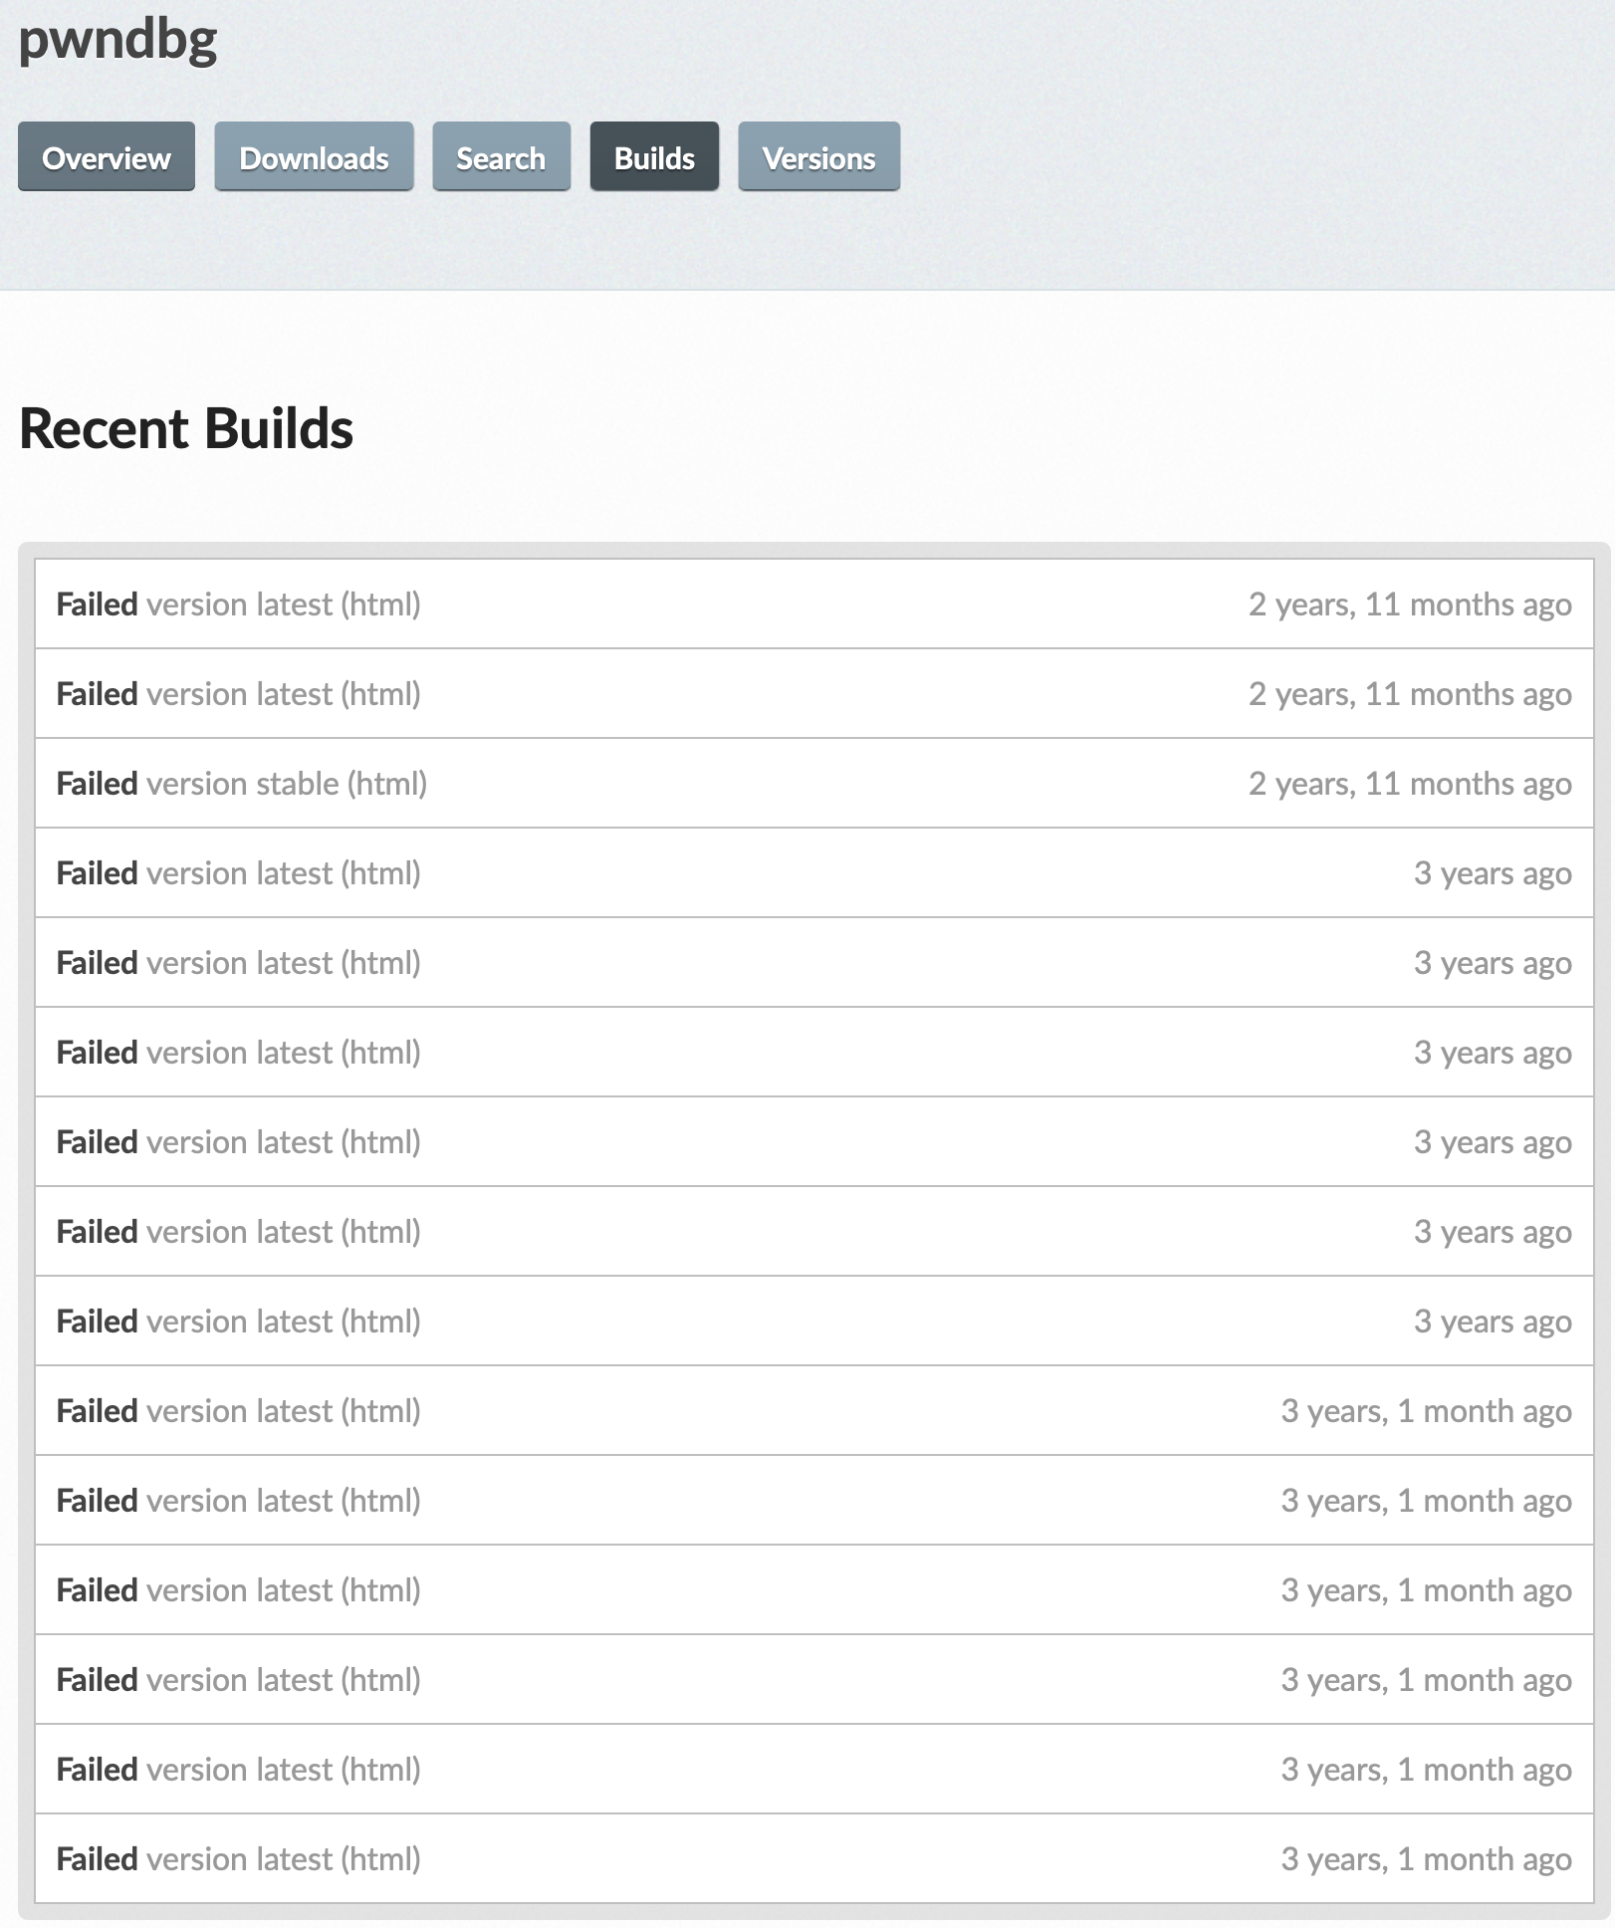Open the Overview tab for pwndbg
The image size is (1615, 1928).
pyautogui.click(x=106, y=156)
